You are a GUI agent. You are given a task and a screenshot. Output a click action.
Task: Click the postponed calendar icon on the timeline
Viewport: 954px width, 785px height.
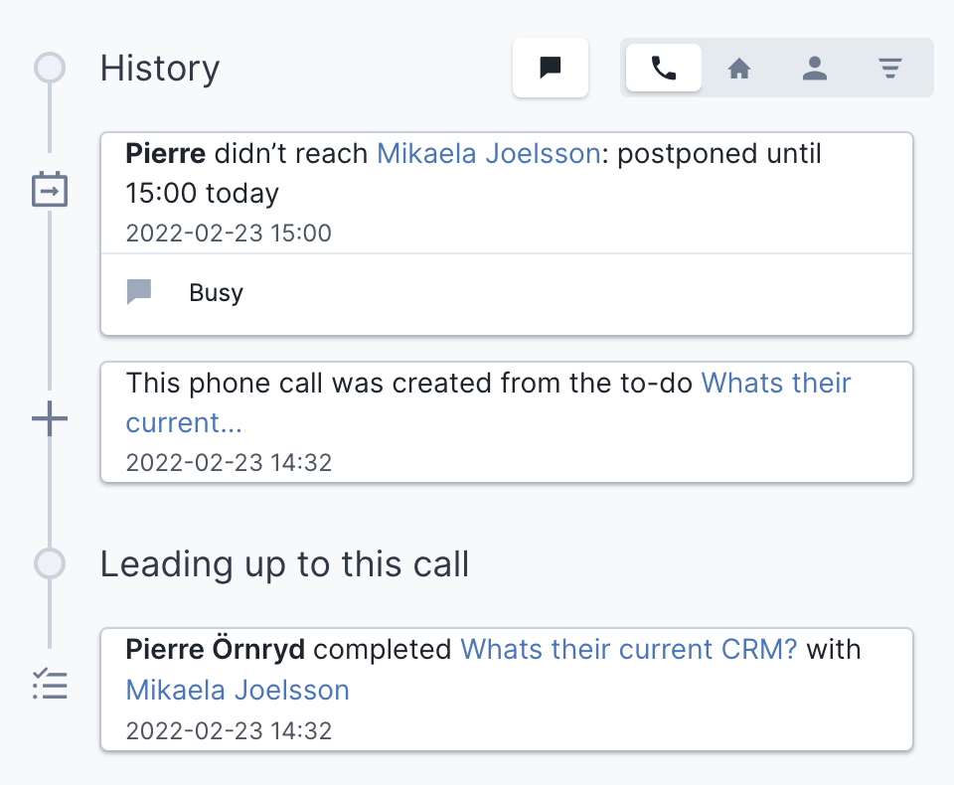click(50, 189)
